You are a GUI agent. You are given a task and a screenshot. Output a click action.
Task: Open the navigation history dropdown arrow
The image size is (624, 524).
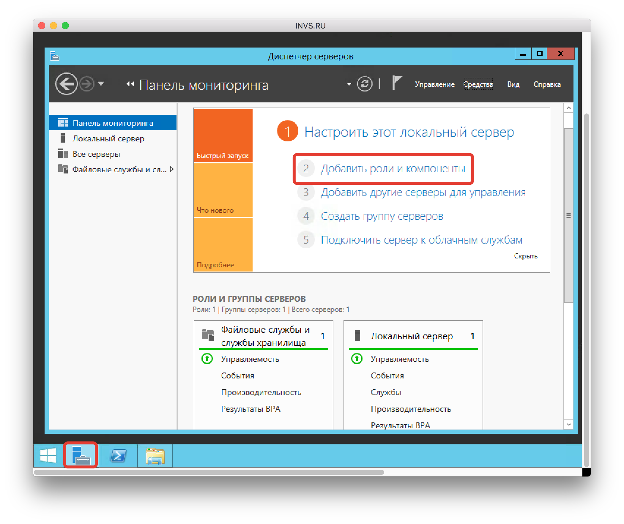[x=101, y=84]
